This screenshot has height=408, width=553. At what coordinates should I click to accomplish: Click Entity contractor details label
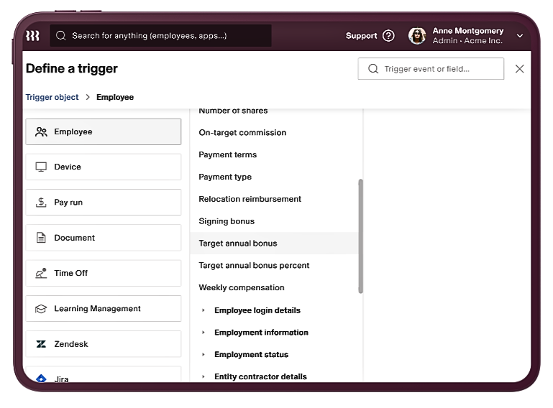260,376
